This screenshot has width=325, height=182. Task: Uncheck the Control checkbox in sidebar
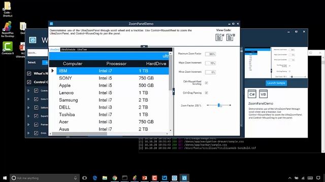point(29,82)
